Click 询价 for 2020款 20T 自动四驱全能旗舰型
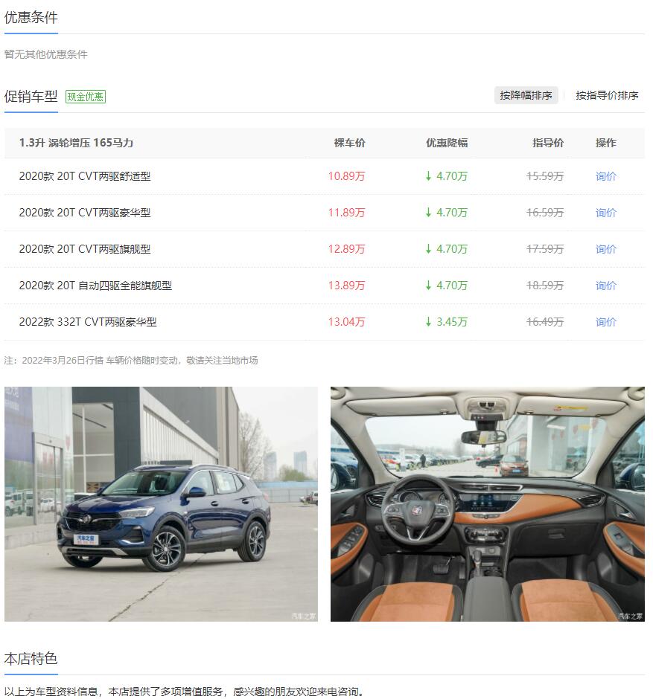This screenshot has width=653, height=699. pyautogui.click(x=605, y=286)
